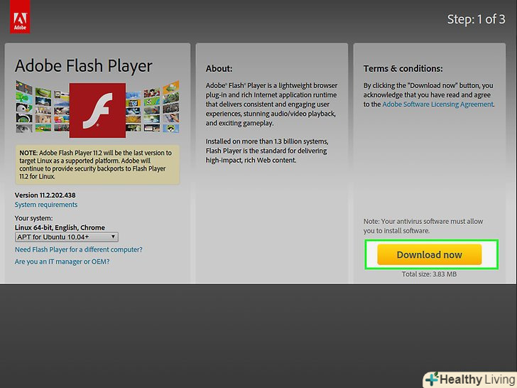This screenshot has height=388, width=517.
Task: Click the Your system: label
Action: [x=33, y=218]
